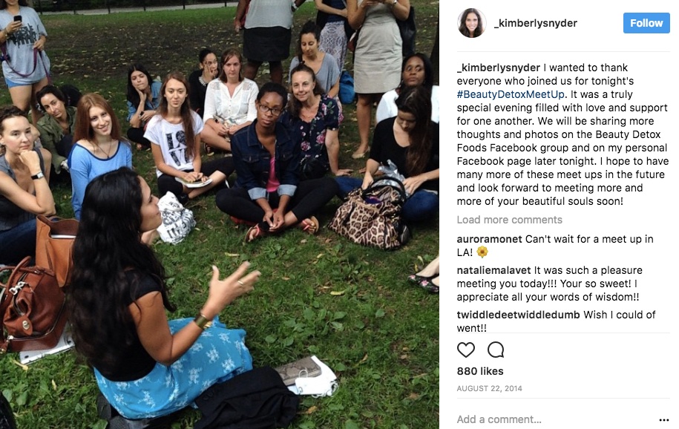Open nataliemalavet commenter profile
This screenshot has width=679, height=429.
(493, 270)
